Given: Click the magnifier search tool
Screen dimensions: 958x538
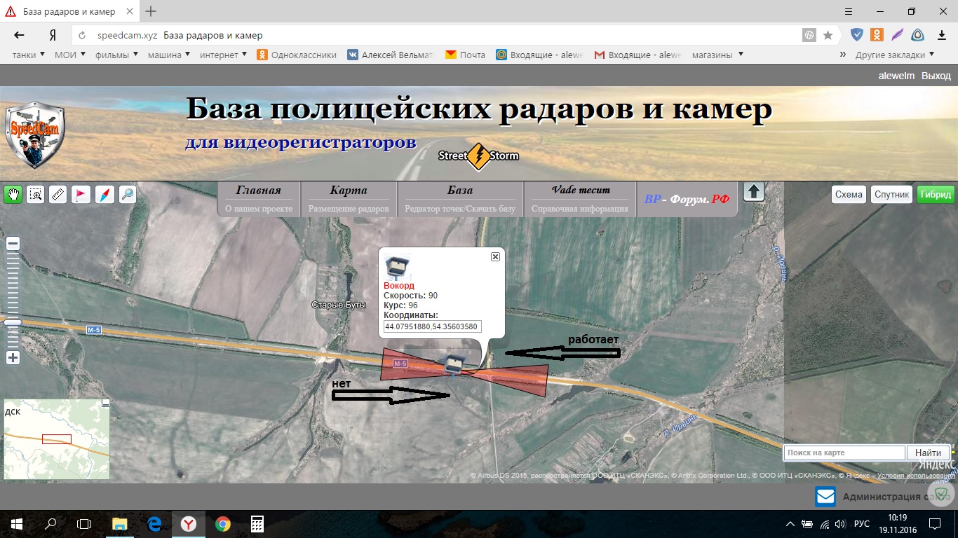Looking at the screenshot, I should click(x=127, y=194).
